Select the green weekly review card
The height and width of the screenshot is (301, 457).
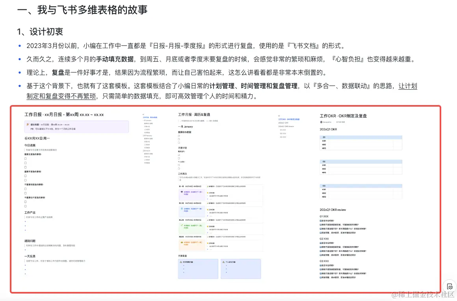click(x=192, y=228)
